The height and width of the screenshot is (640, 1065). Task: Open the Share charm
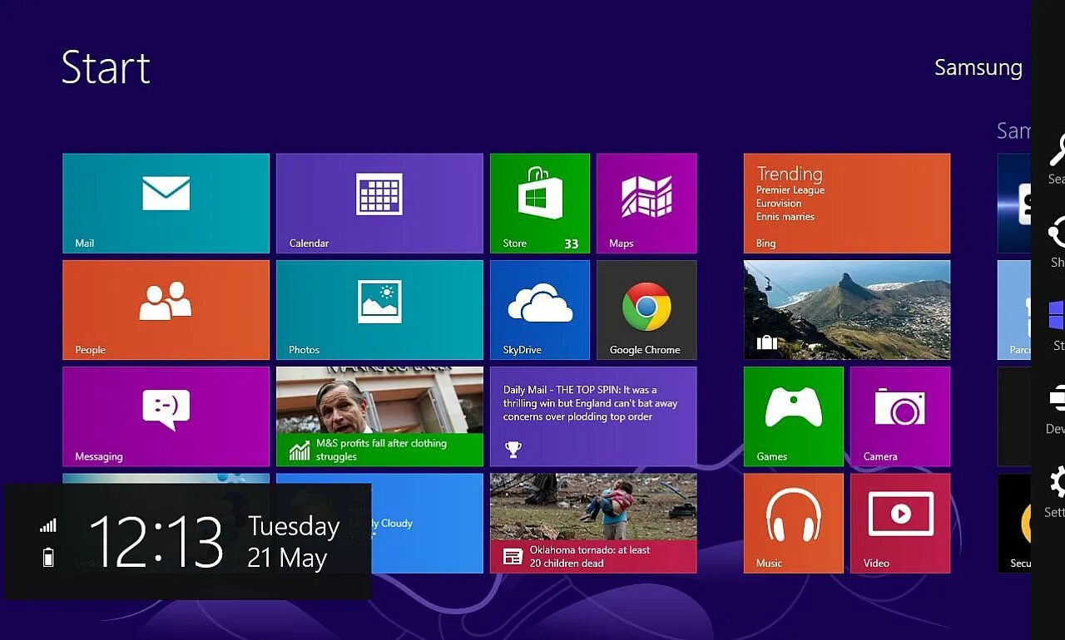(1055, 241)
